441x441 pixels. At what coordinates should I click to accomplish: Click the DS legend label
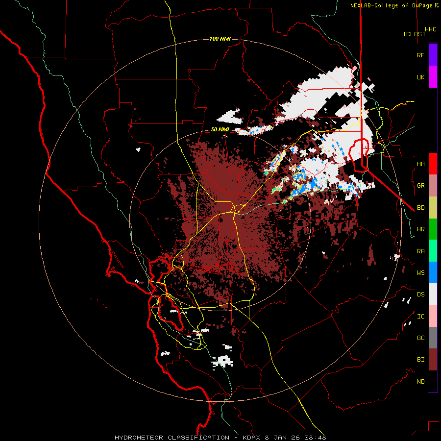(x=420, y=294)
